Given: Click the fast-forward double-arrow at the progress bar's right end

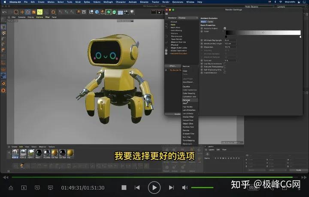Looking at the screenshot, I should 304,177.
